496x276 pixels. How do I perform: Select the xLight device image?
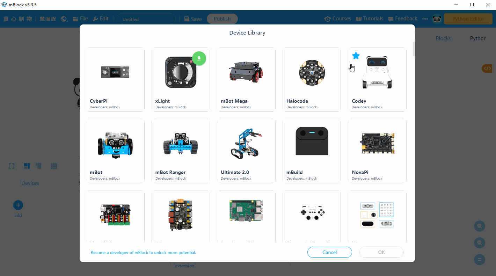181,73
